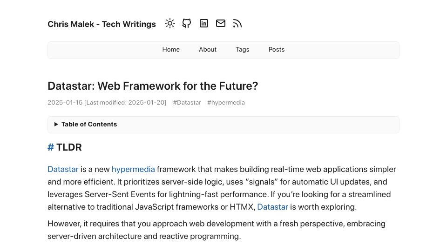Click the post title 'Datastar: Web Framework for the Future?'
The height and width of the screenshot is (251, 447).
pos(153,86)
